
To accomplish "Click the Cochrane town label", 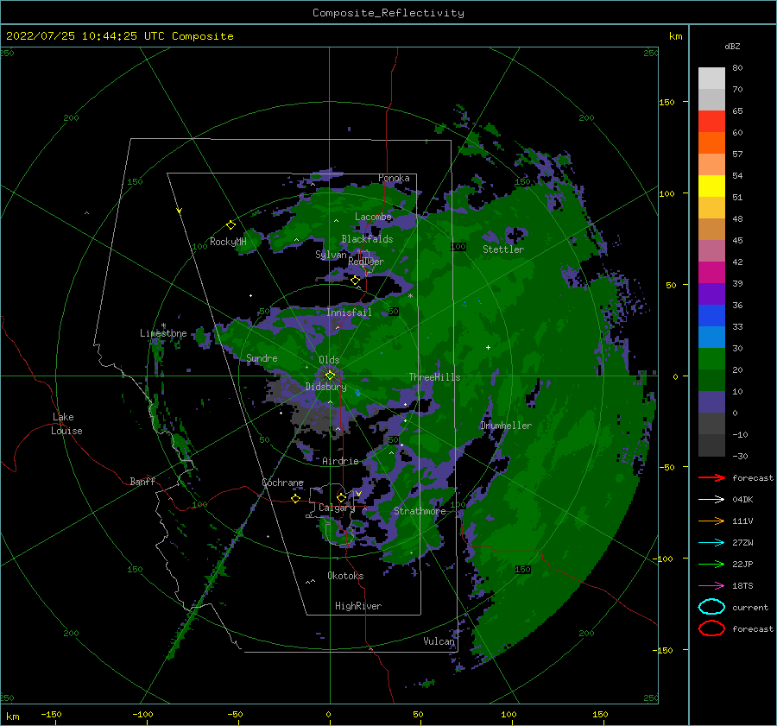I will point(282,483).
